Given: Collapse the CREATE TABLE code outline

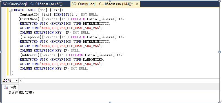Looking at the screenshot, I should click(10, 10).
